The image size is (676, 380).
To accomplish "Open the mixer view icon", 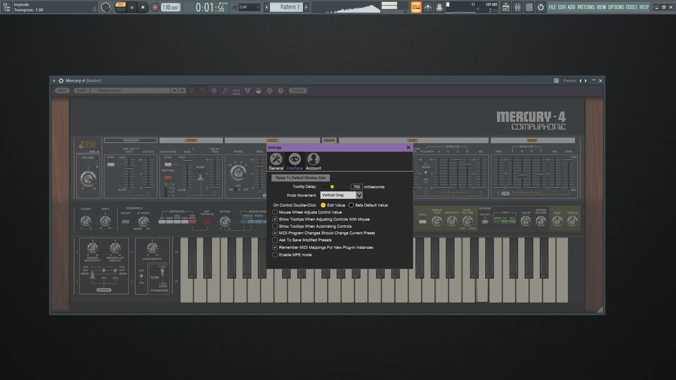I will coord(517,7).
